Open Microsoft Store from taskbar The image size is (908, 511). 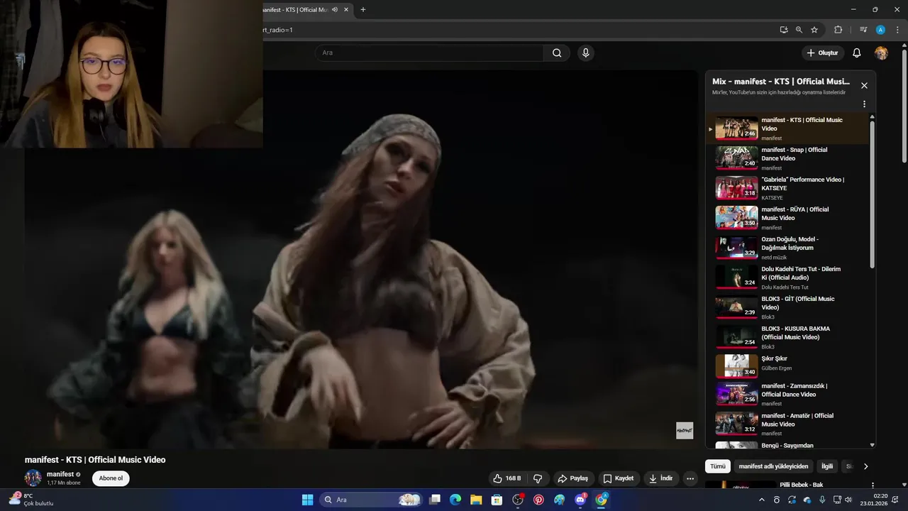[497, 500]
